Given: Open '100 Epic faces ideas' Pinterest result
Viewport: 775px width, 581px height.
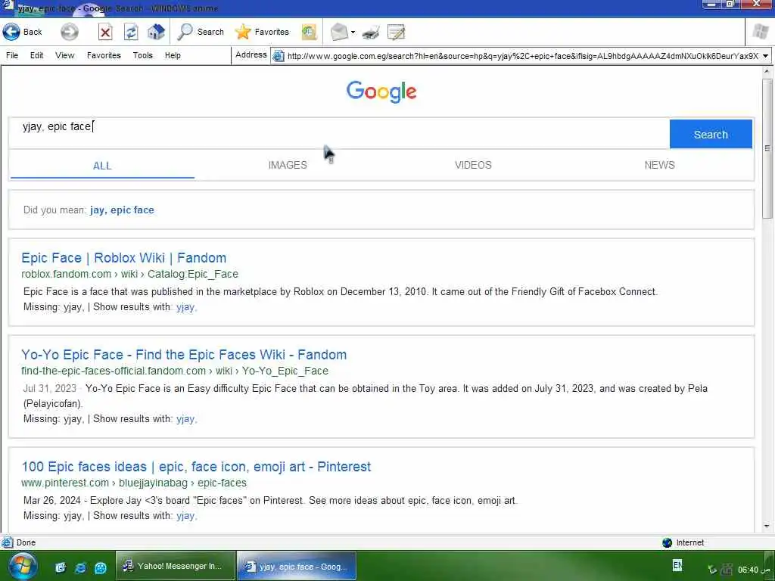Looking at the screenshot, I should point(196,467).
